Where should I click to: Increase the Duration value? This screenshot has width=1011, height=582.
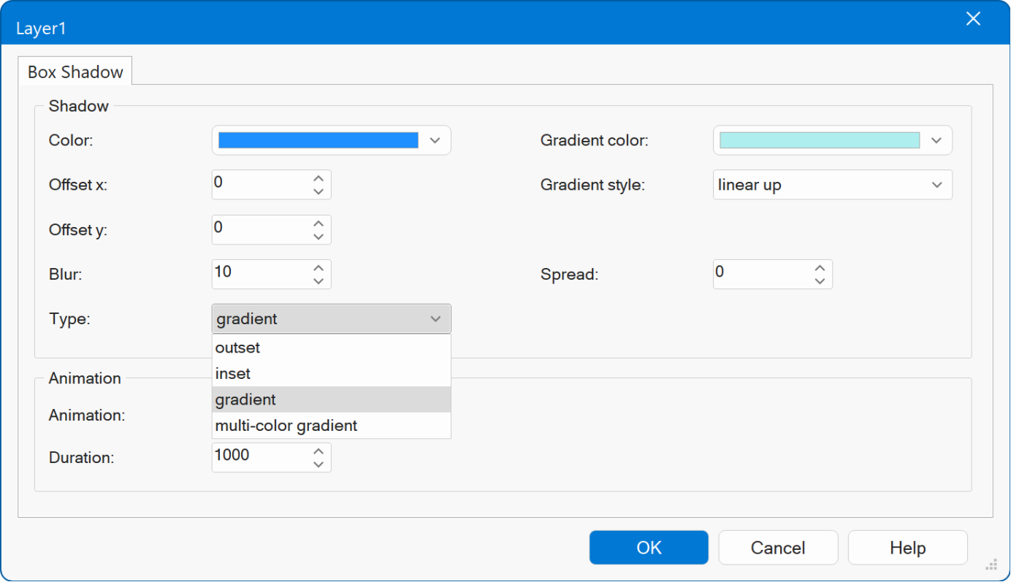pyautogui.click(x=318, y=451)
